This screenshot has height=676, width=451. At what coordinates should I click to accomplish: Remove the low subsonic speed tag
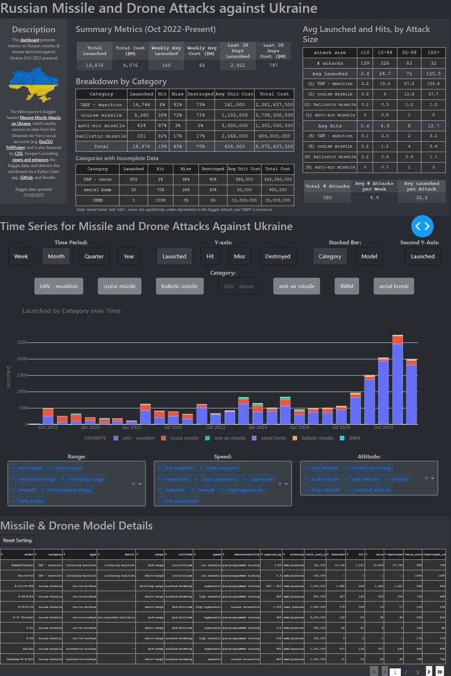tap(160, 468)
